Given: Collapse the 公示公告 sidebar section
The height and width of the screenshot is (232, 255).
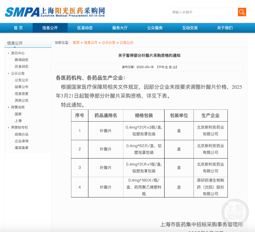Looking at the screenshot, I should point(18,73).
